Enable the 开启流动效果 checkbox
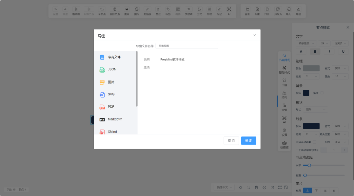 point(315,142)
